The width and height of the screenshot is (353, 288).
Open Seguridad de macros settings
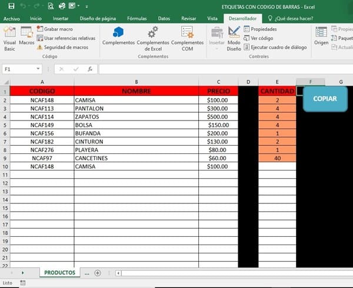point(62,47)
